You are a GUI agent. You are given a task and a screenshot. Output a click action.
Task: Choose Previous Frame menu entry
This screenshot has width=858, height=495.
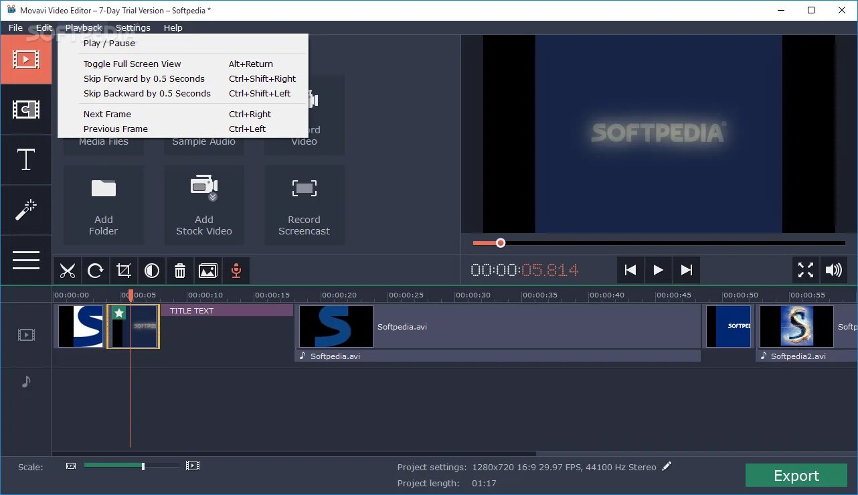183,129
